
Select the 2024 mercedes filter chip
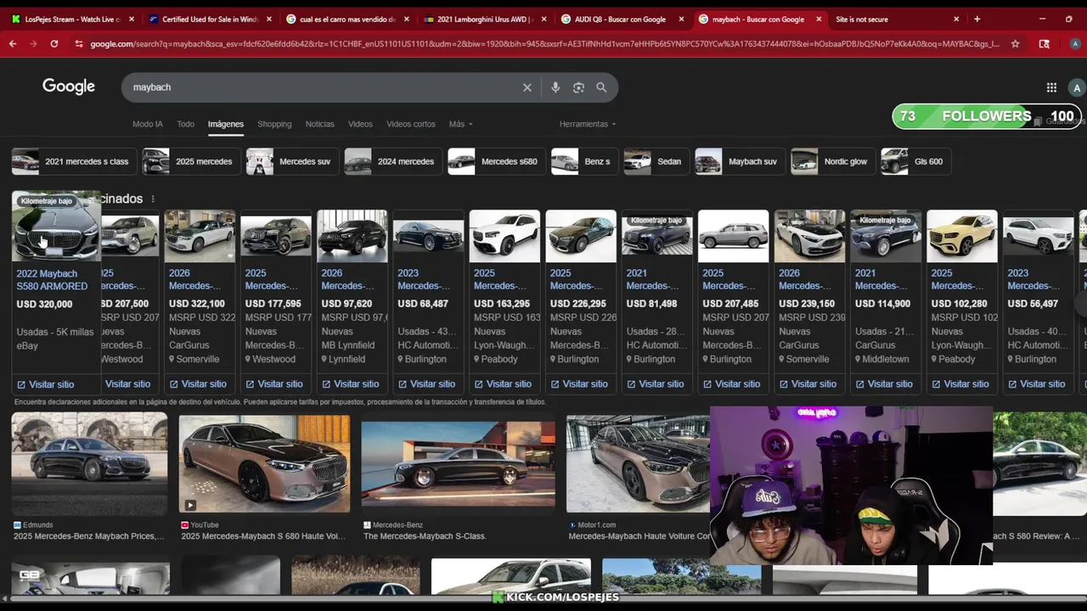(x=392, y=161)
